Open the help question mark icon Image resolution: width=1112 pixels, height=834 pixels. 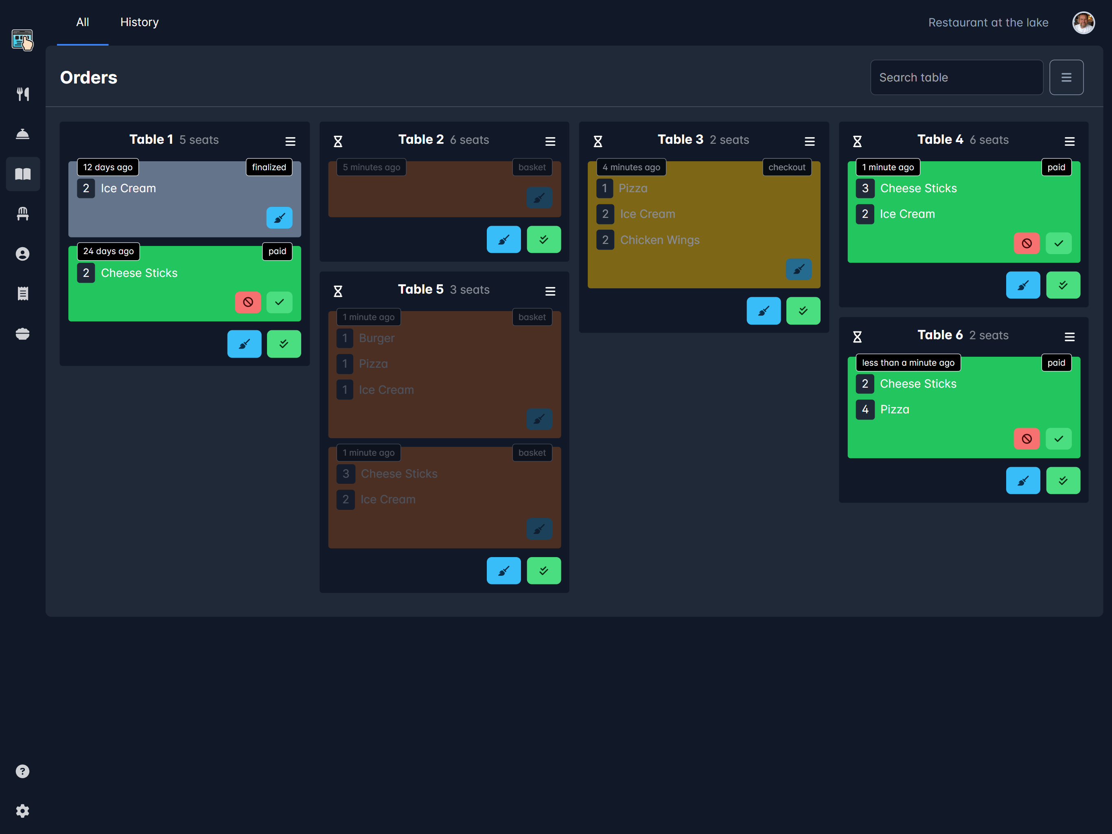pyautogui.click(x=23, y=772)
